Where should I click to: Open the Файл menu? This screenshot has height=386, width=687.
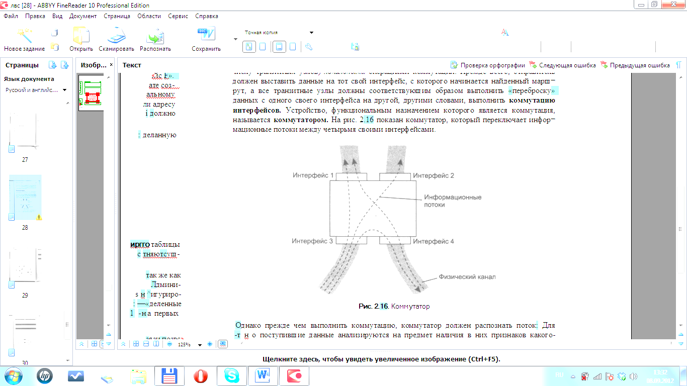[11, 16]
